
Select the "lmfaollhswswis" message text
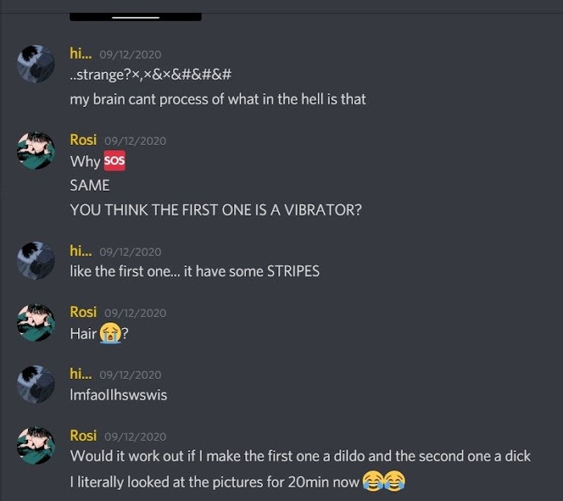click(118, 395)
